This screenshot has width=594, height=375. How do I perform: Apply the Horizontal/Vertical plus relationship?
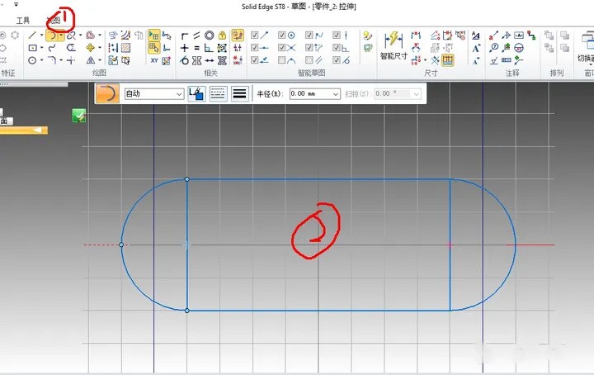tap(185, 48)
